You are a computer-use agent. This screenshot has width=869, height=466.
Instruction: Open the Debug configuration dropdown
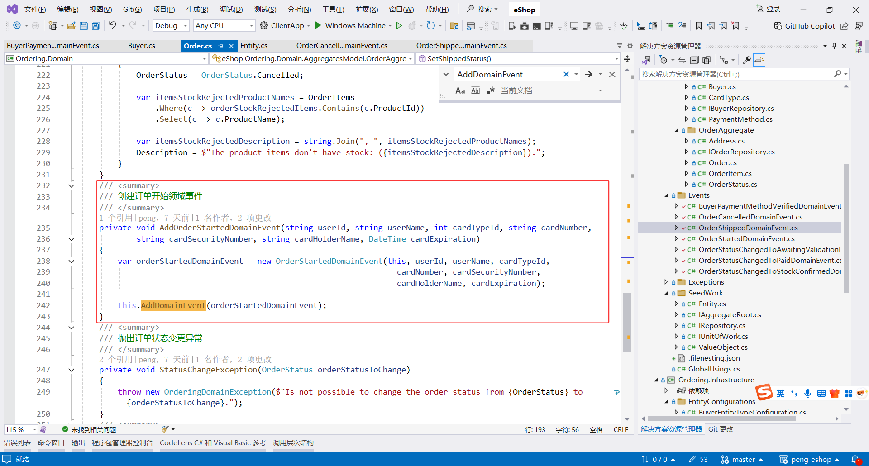171,26
